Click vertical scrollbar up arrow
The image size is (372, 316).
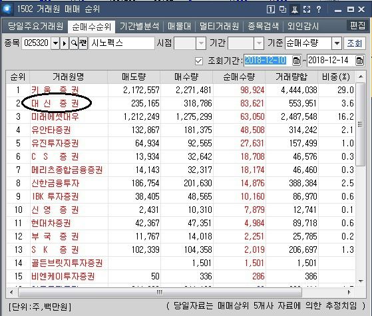click(x=361, y=77)
